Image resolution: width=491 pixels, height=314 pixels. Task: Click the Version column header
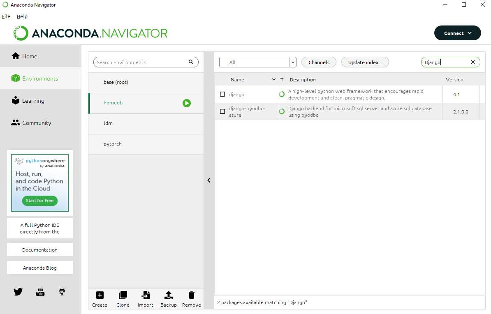454,79
